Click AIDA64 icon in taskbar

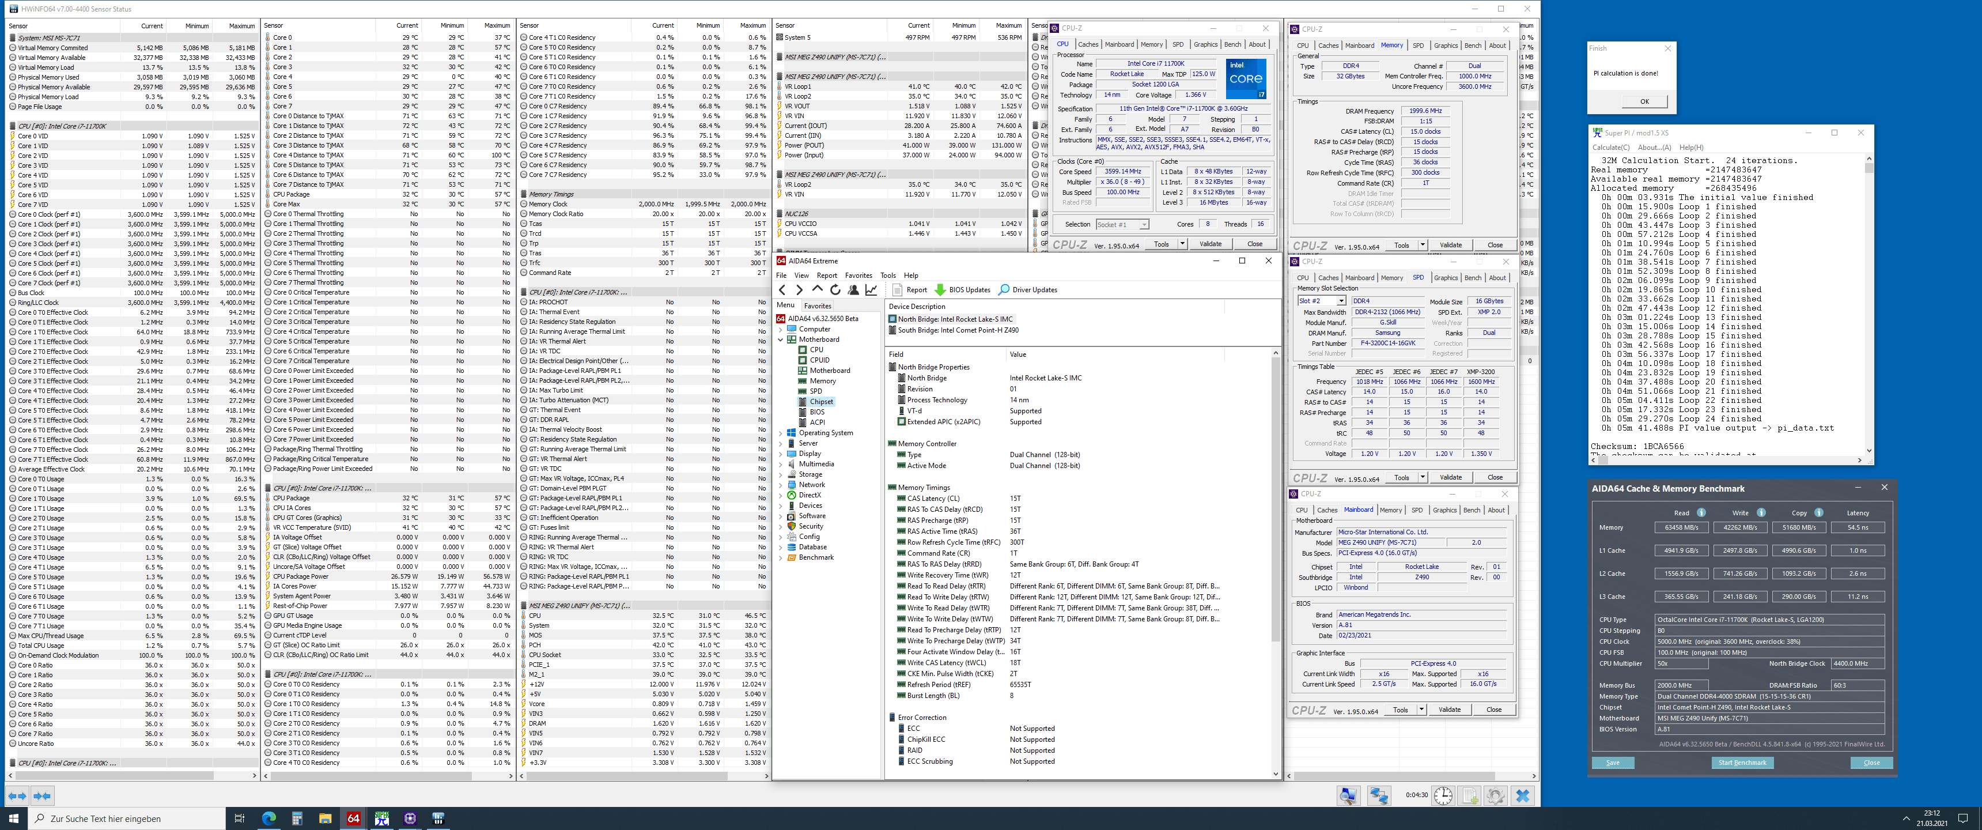pyautogui.click(x=353, y=818)
